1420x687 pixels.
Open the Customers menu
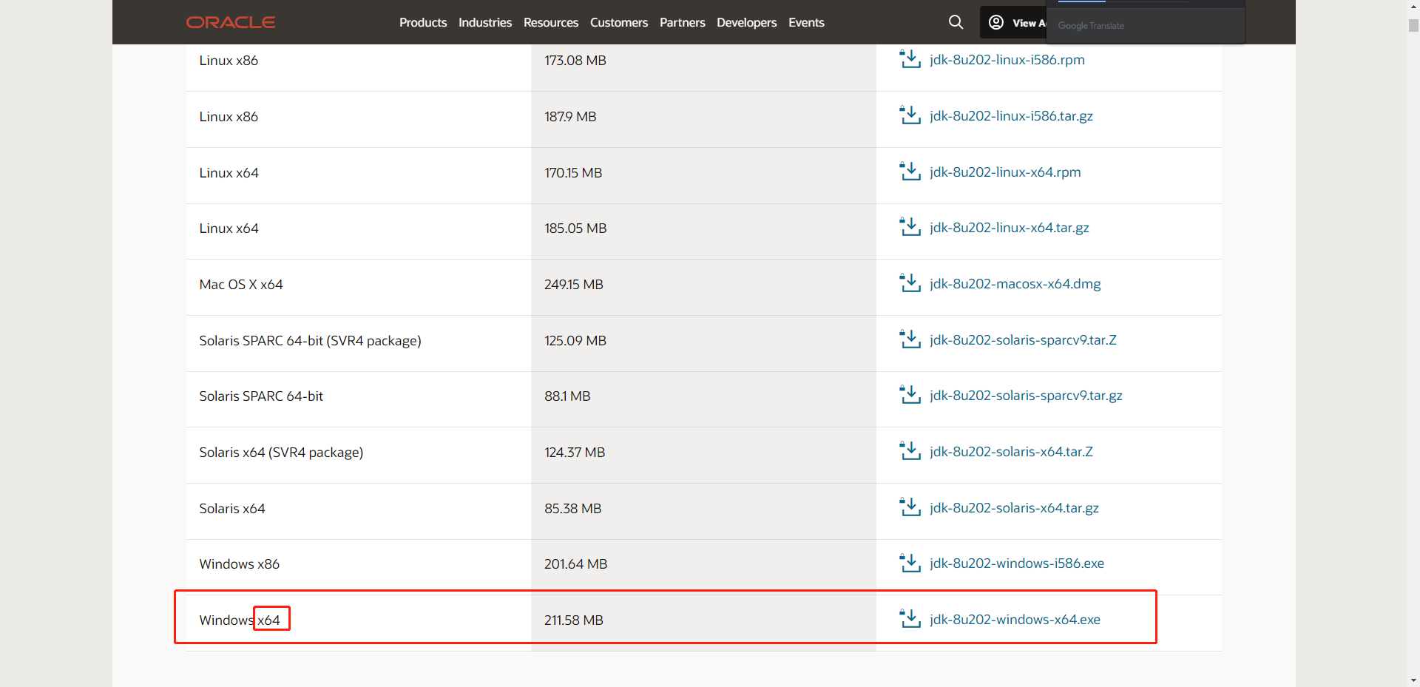[619, 22]
